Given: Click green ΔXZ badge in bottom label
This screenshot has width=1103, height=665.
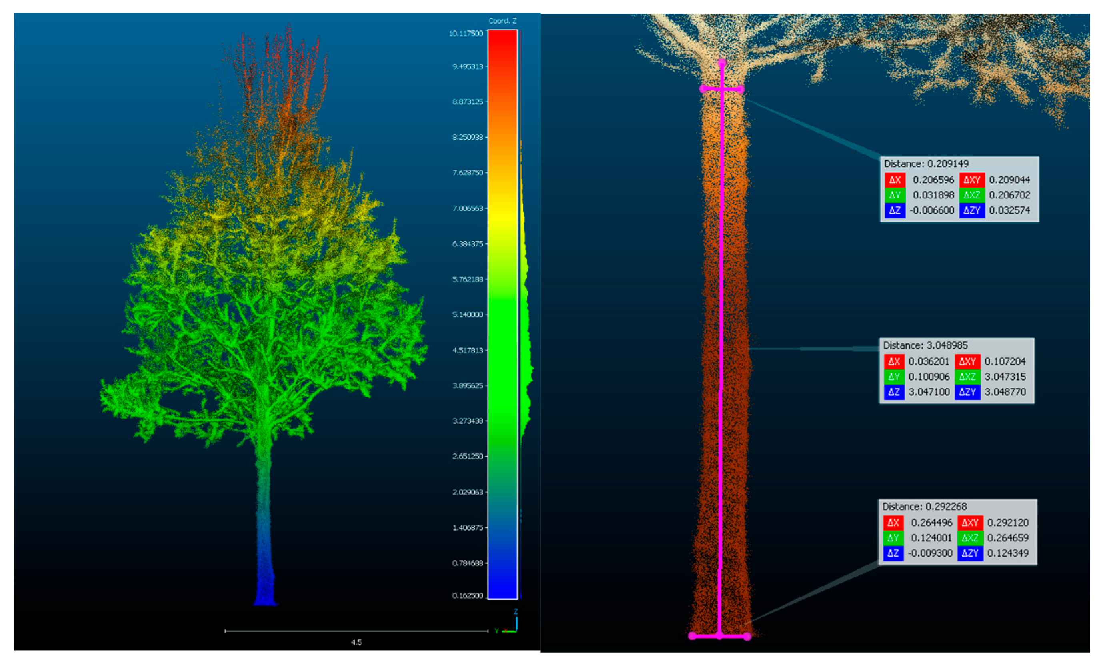Looking at the screenshot, I should [x=970, y=538].
